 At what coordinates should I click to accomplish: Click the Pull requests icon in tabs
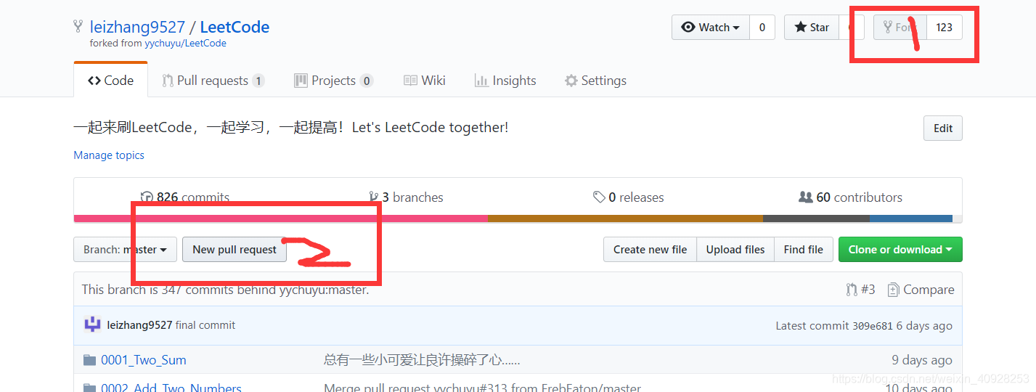point(168,81)
